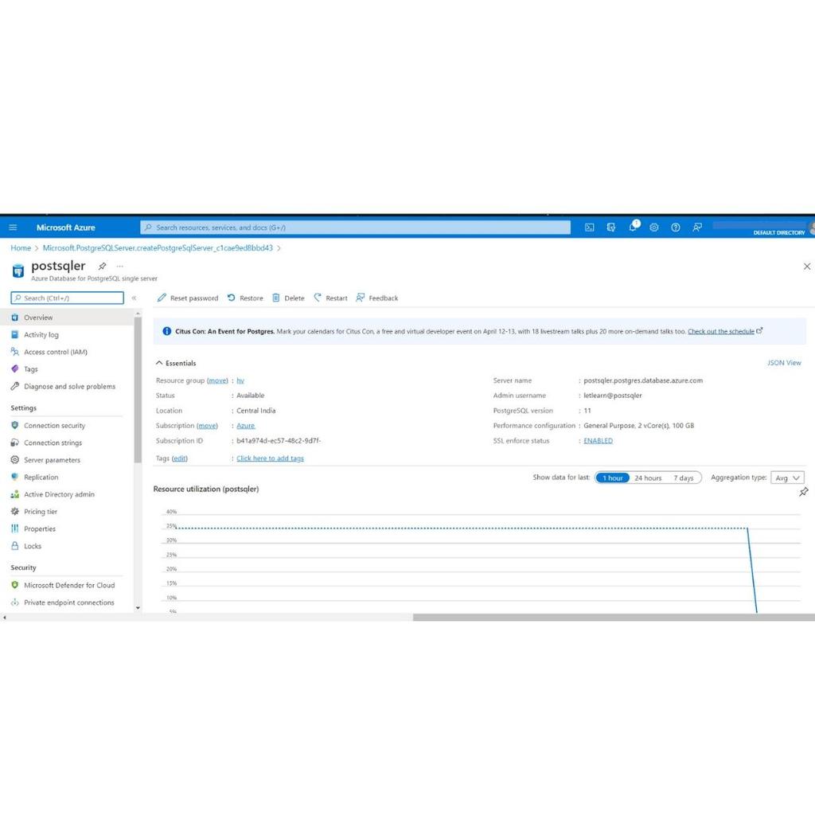The height and width of the screenshot is (815, 815).
Task: Click subscription ID value
Action: (x=279, y=441)
